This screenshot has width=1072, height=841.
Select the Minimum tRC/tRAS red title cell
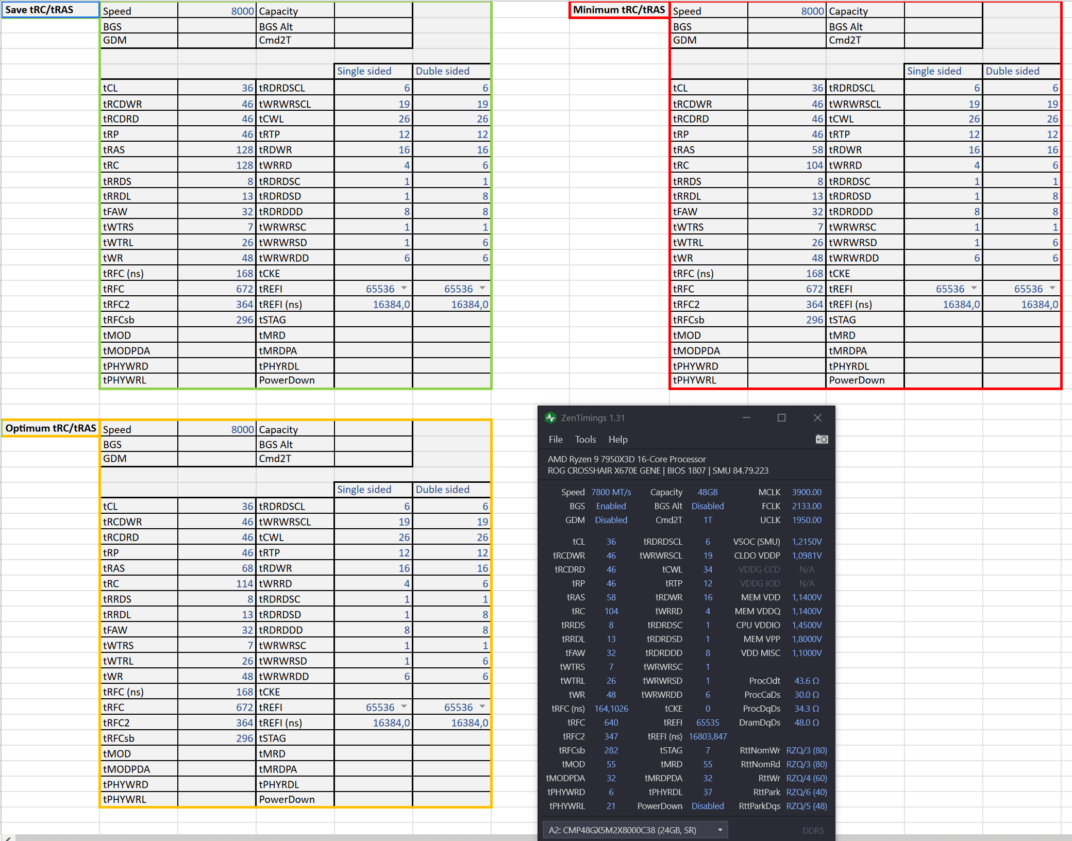618,10
